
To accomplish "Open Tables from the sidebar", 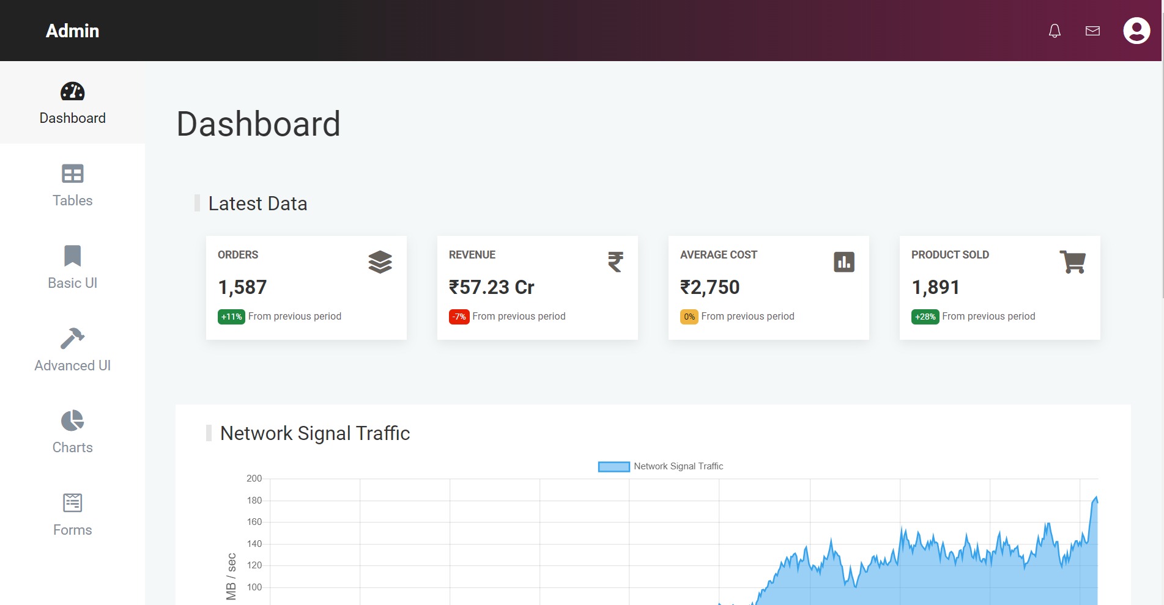I will [73, 185].
